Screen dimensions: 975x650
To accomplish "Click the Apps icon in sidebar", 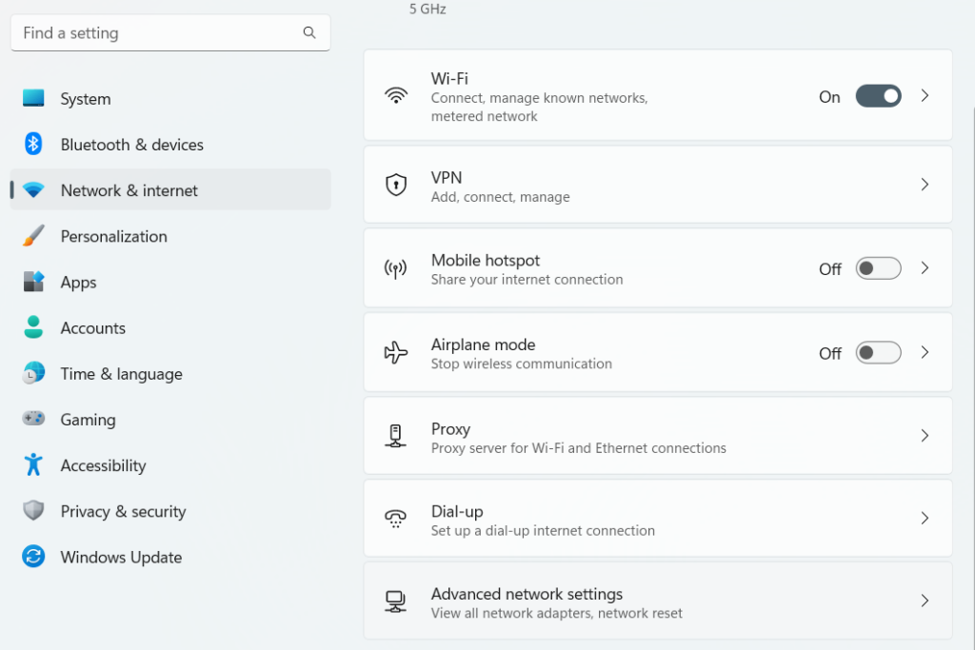I will pyautogui.click(x=33, y=282).
